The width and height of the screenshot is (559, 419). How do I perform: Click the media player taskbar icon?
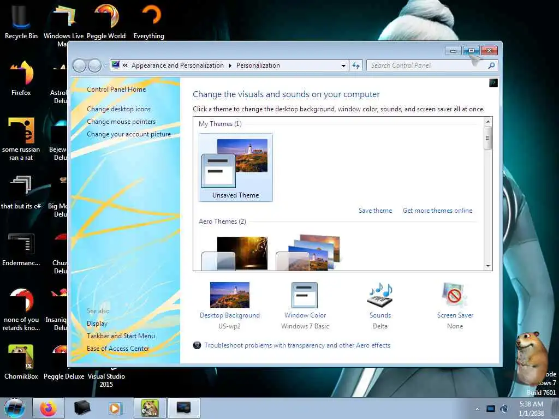coord(115,408)
